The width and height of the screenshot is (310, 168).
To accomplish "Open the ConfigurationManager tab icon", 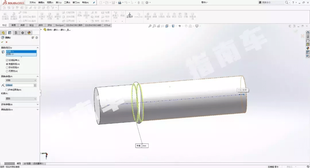I will (16, 33).
